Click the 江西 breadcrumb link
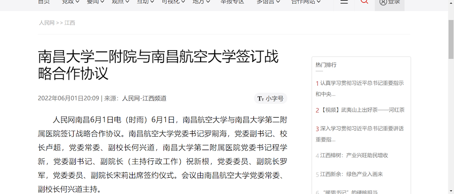The image size is (454, 194). [x=70, y=23]
